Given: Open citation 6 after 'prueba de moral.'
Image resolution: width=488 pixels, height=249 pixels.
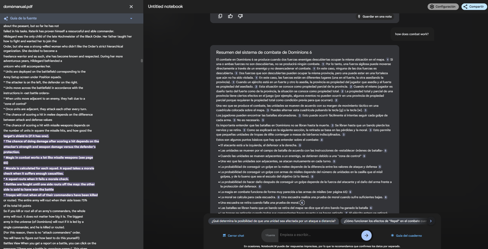Looking at the screenshot, I should click(x=302, y=203).
